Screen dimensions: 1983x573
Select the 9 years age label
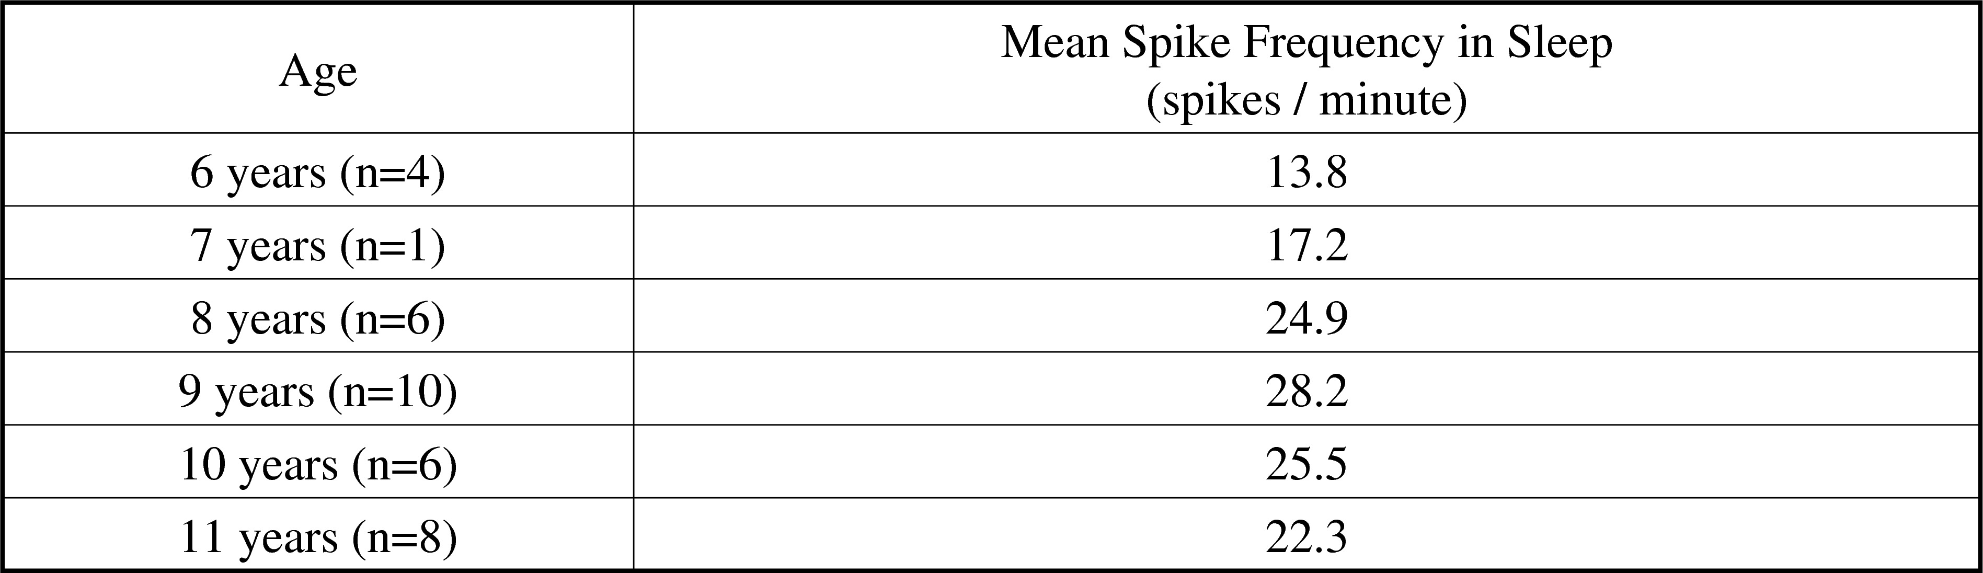pos(246,392)
